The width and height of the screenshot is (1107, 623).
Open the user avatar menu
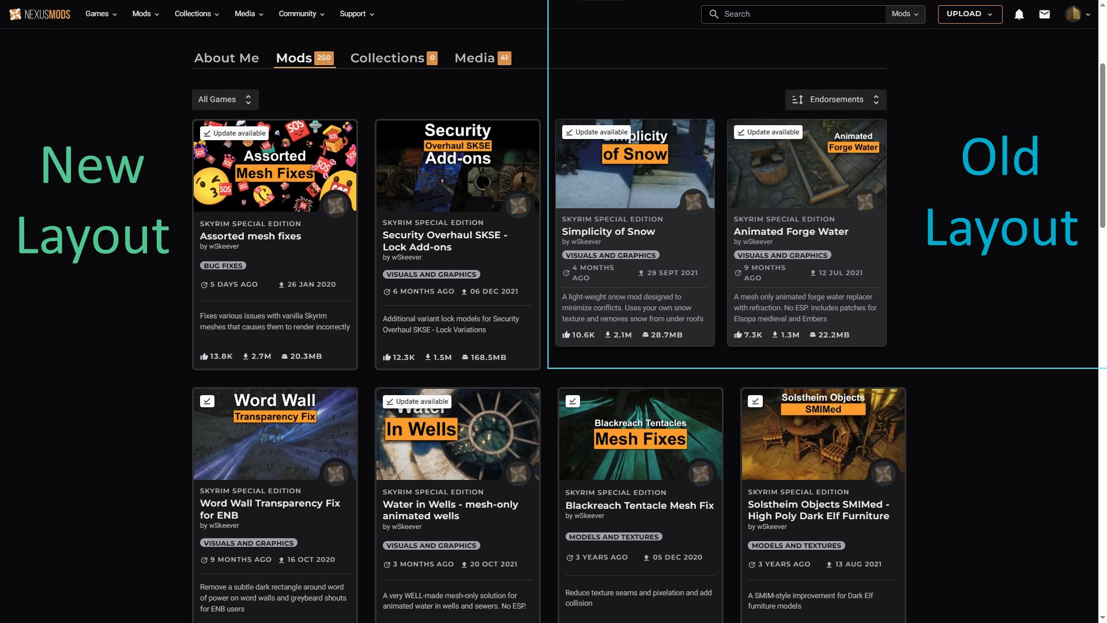point(1077,14)
